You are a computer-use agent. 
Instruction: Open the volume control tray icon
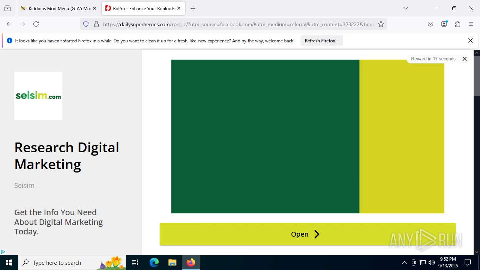432,262
